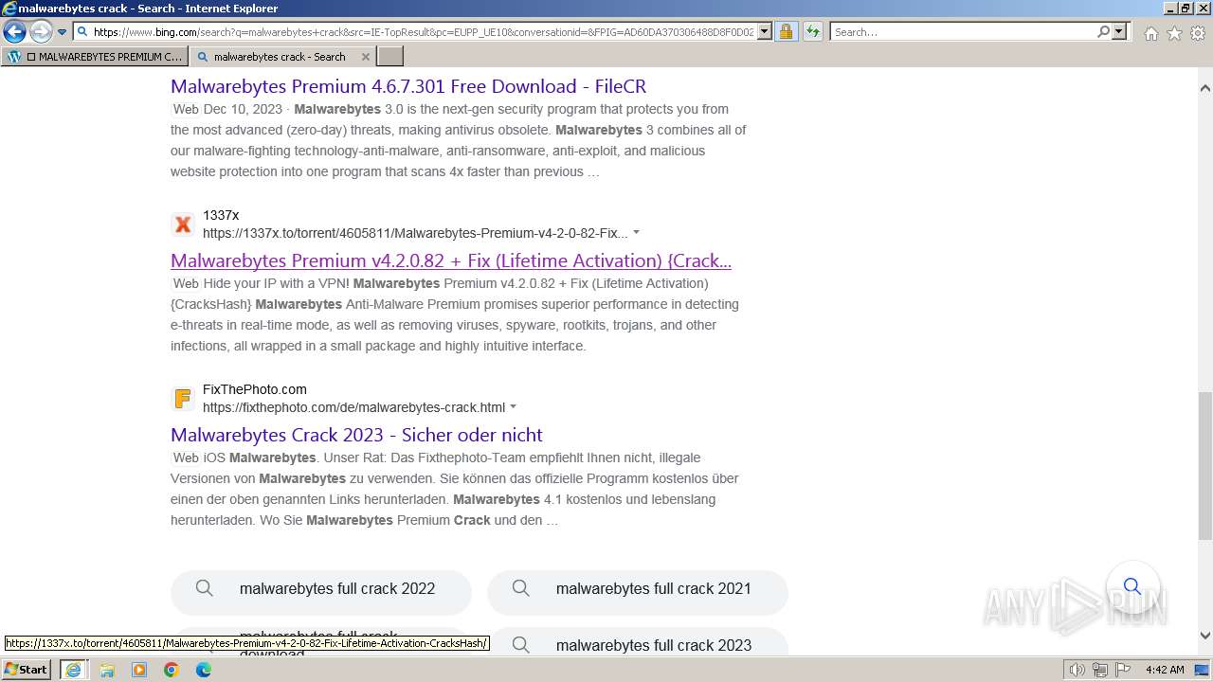Open Malwarebytes Premium 4.6.7.301 FileCR link

(408, 86)
